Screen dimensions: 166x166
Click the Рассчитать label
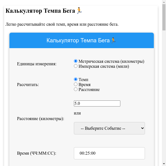(x=28, y=85)
